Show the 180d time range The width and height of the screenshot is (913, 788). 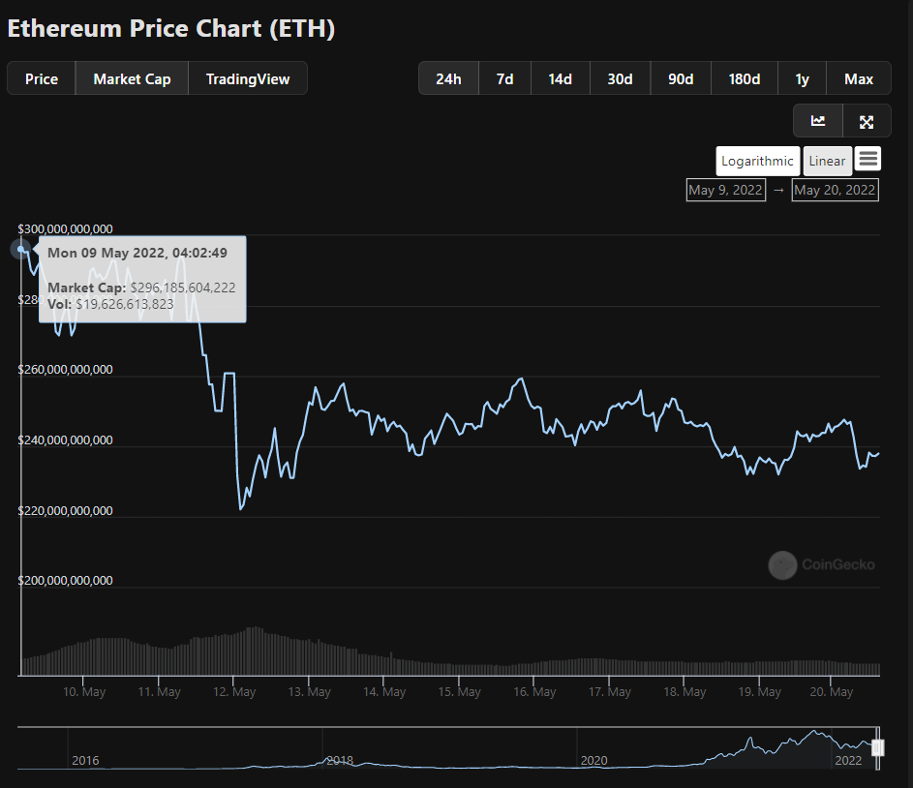744,78
